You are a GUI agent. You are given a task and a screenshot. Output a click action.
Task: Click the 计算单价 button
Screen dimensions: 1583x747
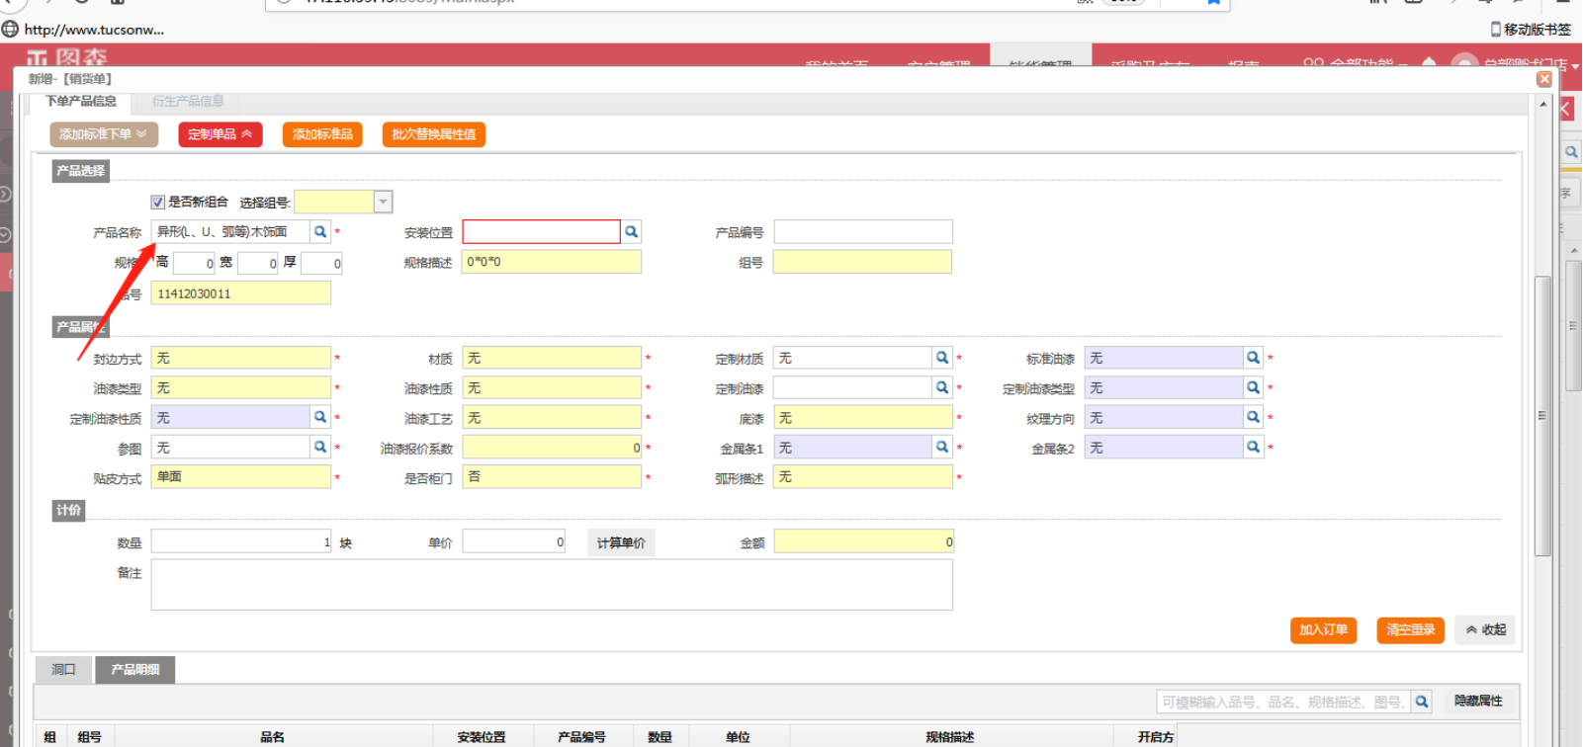click(621, 542)
